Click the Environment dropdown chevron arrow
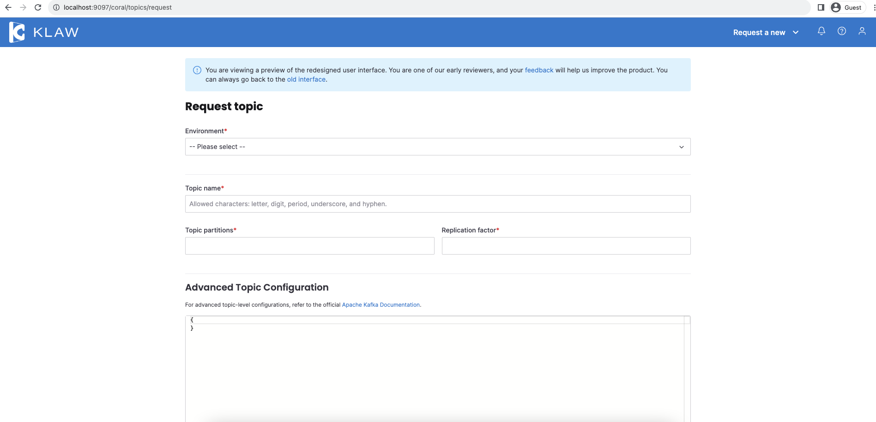The width and height of the screenshot is (876, 422). point(682,147)
